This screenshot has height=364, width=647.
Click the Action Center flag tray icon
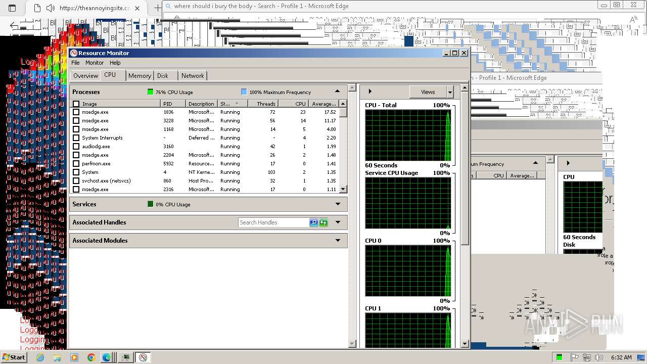click(x=575, y=357)
